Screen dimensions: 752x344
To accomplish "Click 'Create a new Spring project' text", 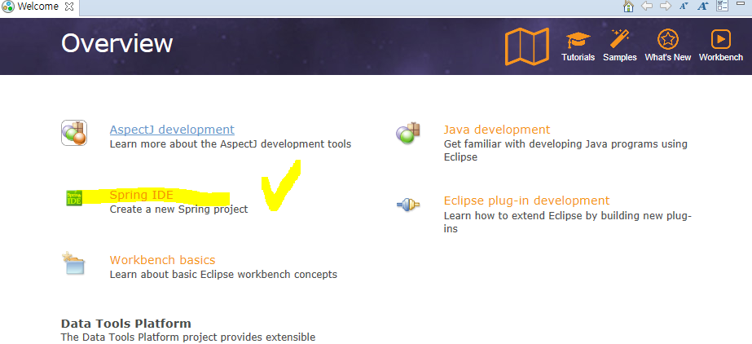I will click(x=179, y=209).
